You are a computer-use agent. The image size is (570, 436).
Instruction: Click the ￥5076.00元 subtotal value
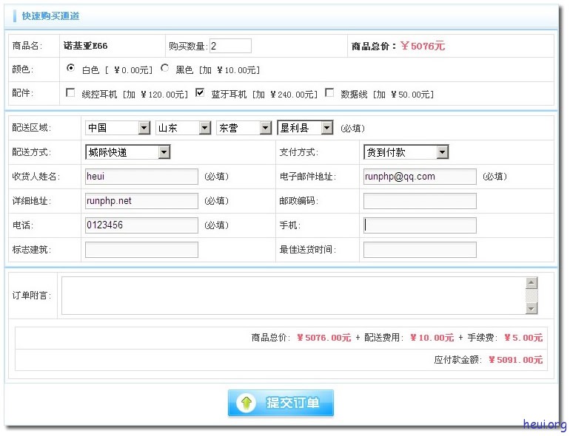[324, 338]
